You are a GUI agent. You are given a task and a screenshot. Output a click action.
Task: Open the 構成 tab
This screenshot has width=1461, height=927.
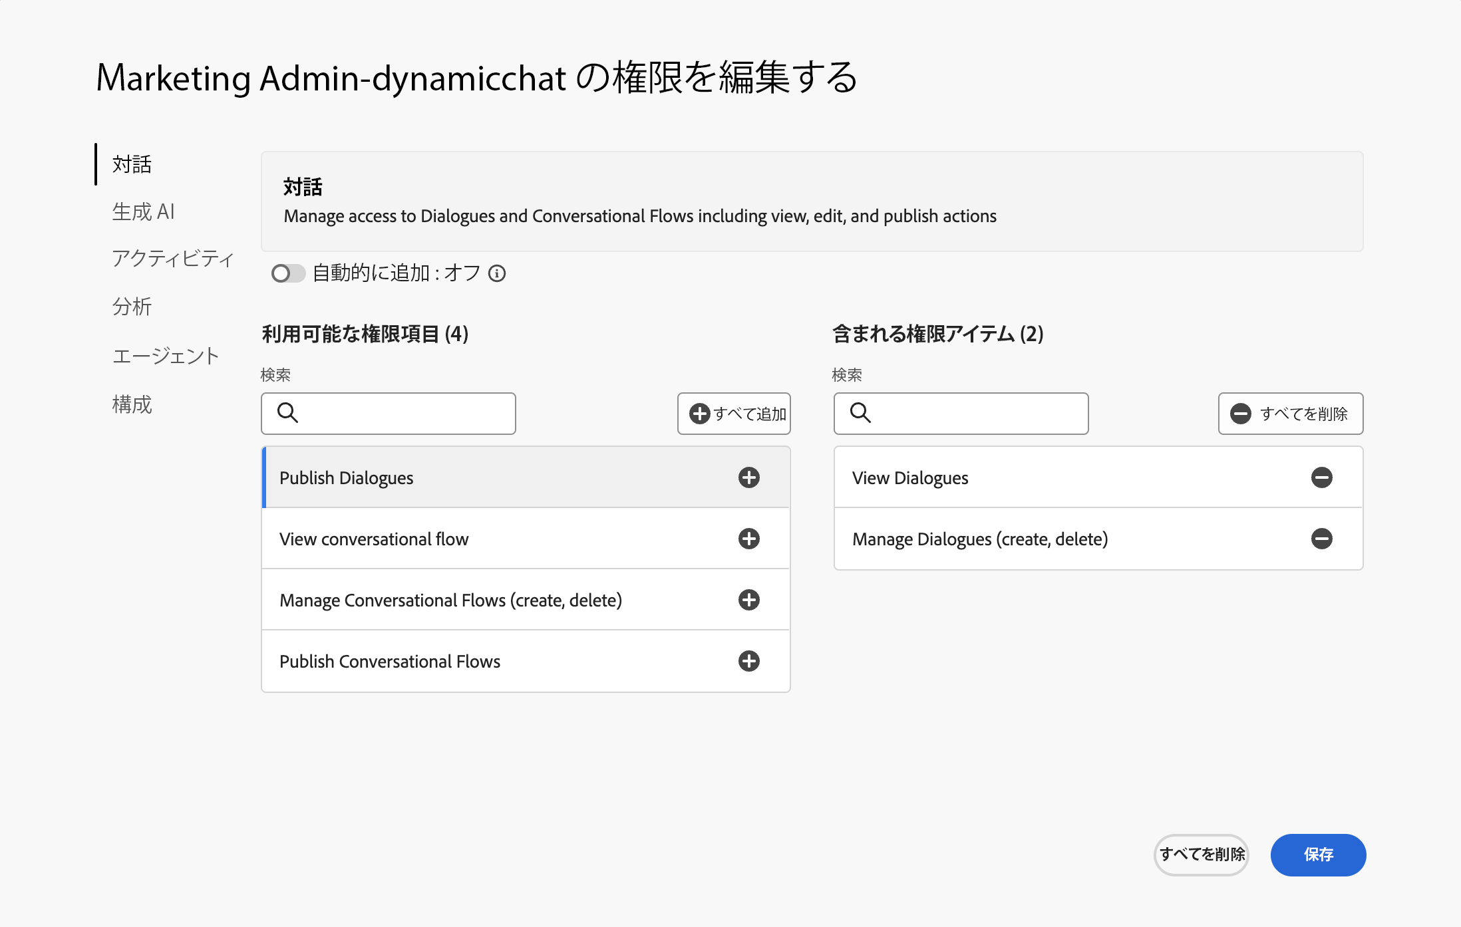[x=132, y=404]
